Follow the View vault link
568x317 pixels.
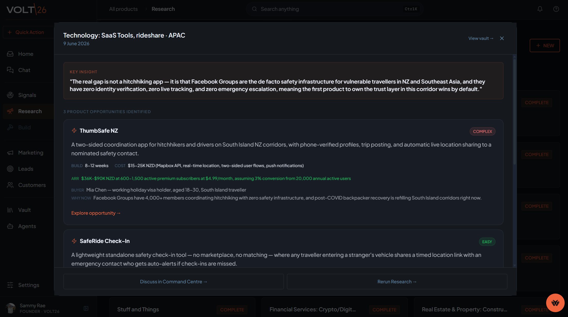[x=481, y=38]
